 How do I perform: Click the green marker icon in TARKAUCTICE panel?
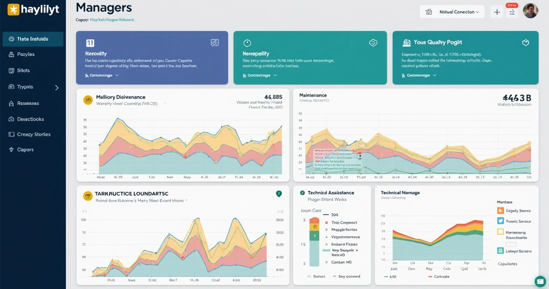tap(279, 194)
